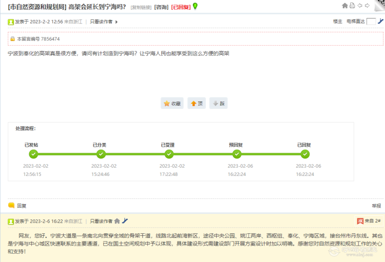The height and width of the screenshot is (262, 385).
Task: Click the printer icon to print thread
Action: [x=352, y=6]
